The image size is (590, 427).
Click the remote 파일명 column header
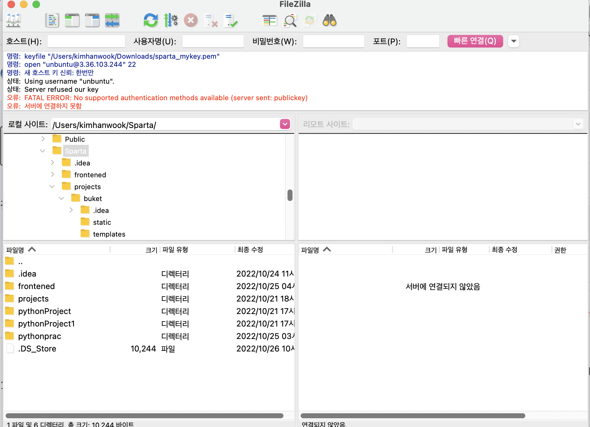[x=346, y=250]
